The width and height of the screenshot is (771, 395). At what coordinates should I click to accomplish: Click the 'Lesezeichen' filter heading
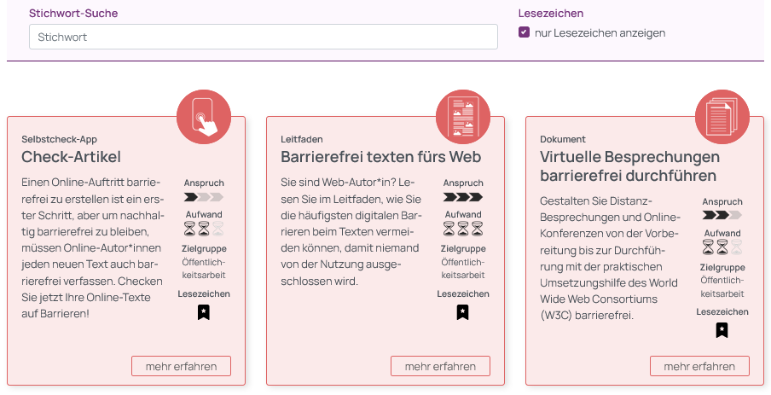[551, 14]
